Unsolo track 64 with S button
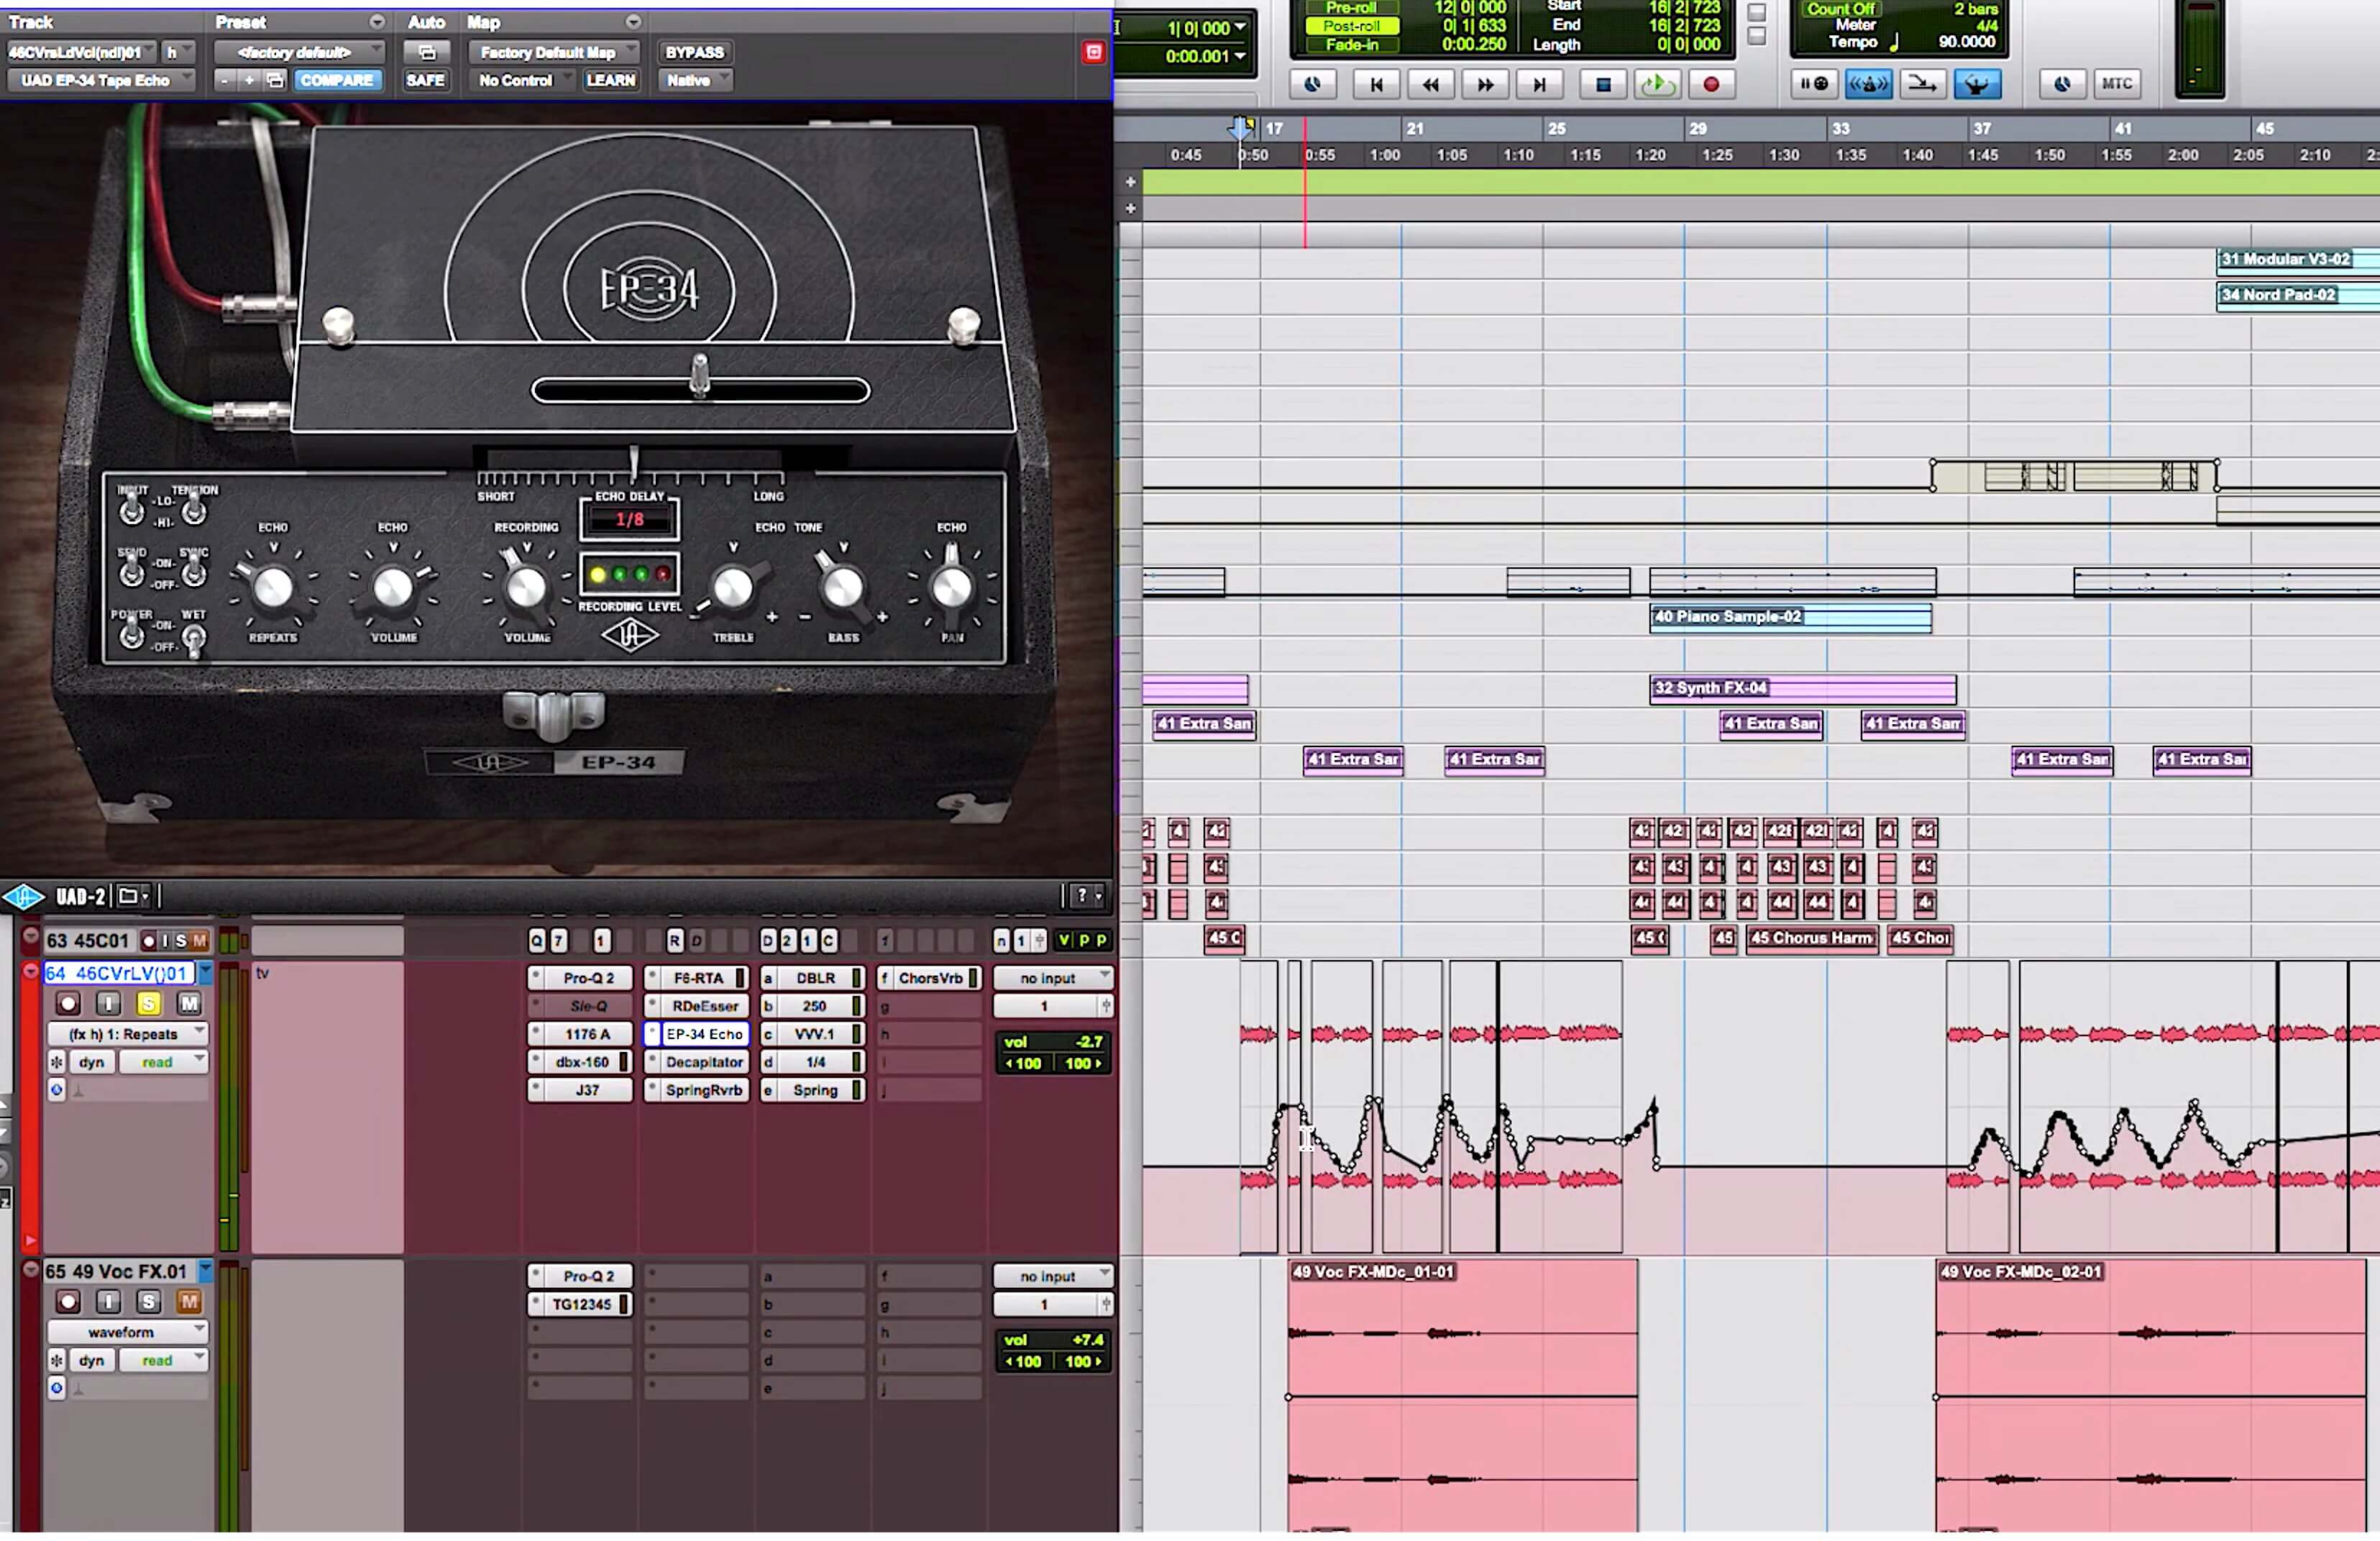This screenshot has height=1541, width=2380. tap(148, 1003)
